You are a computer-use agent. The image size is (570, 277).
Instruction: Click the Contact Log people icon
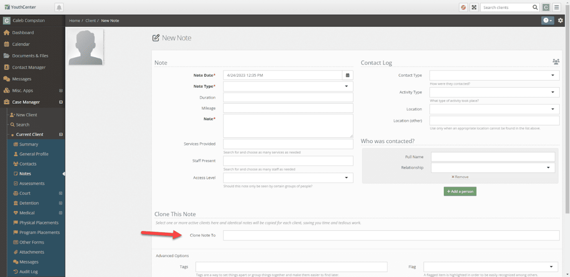(556, 62)
